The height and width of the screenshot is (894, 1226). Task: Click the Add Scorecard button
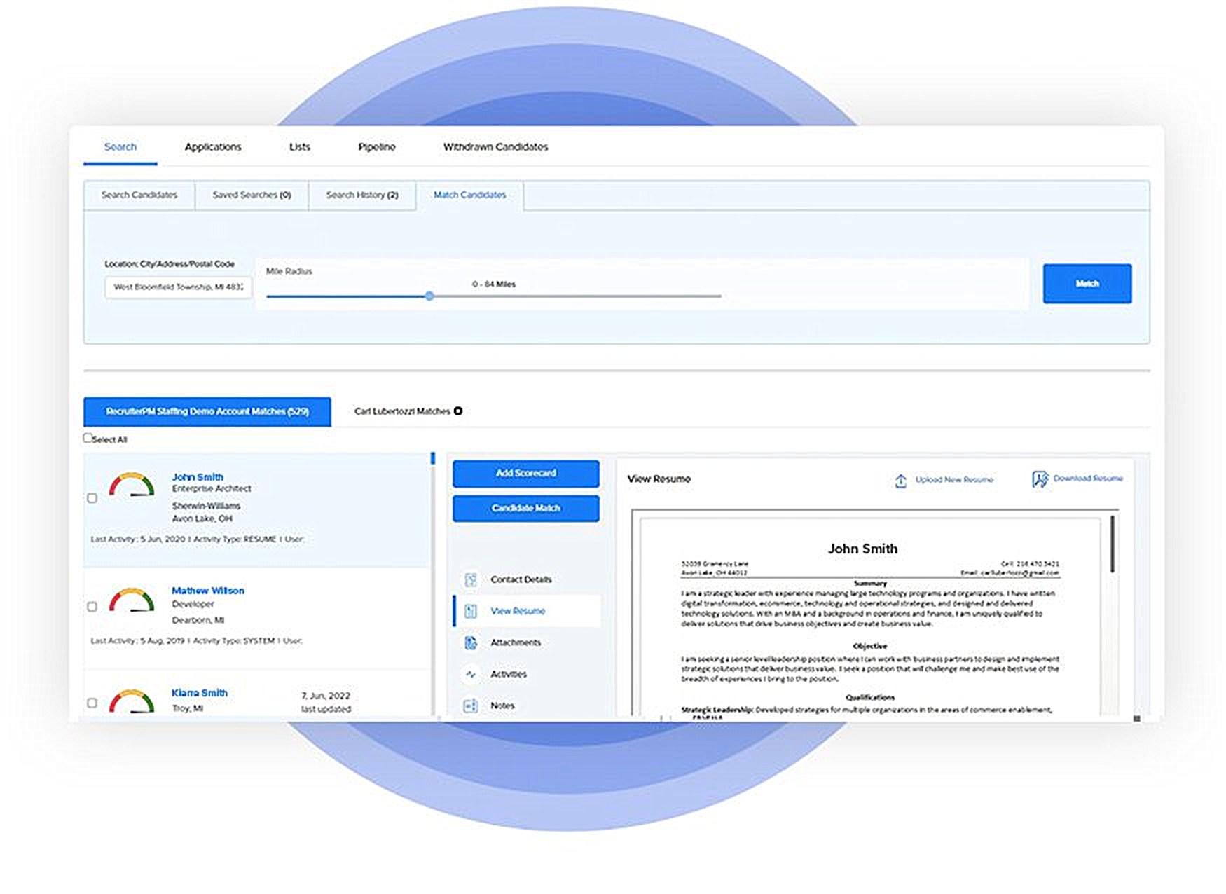pyautogui.click(x=526, y=474)
